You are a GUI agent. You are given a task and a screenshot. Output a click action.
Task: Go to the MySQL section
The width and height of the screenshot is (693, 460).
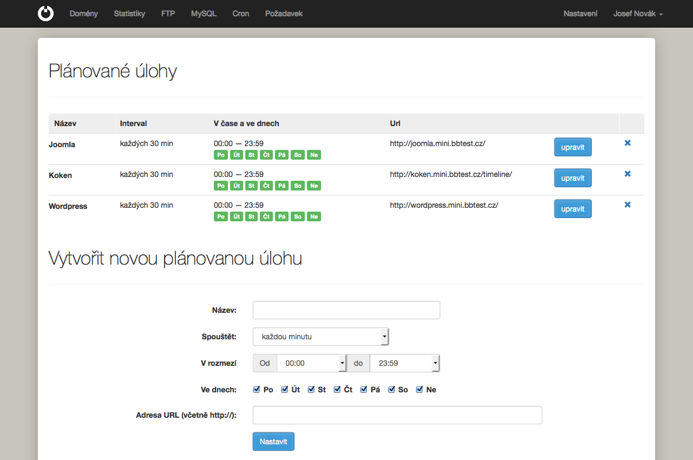204,14
